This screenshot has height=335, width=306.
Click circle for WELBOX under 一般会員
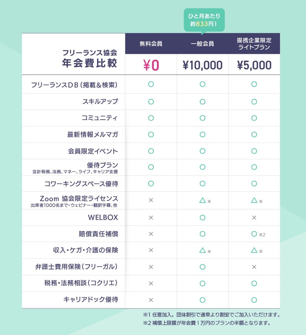[x=202, y=217]
